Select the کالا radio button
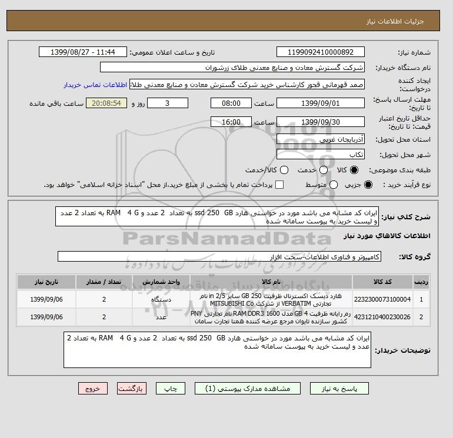453x438 pixels. (x=354, y=170)
